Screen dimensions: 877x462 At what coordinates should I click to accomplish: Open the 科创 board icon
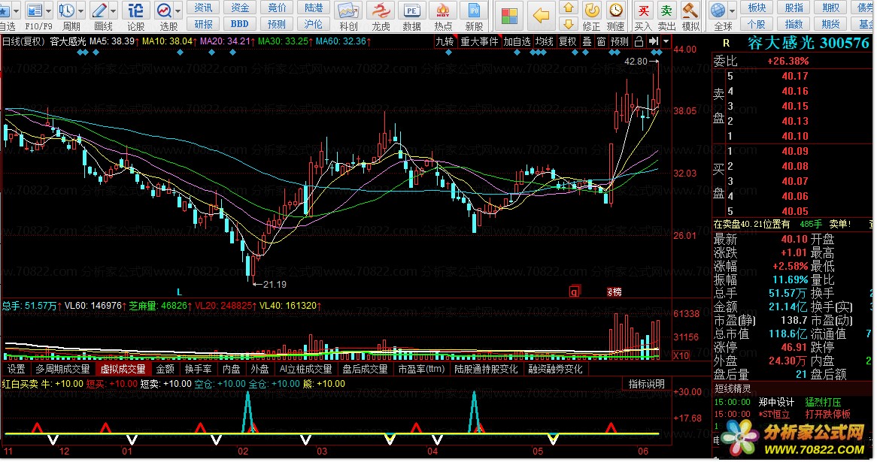coord(348,11)
